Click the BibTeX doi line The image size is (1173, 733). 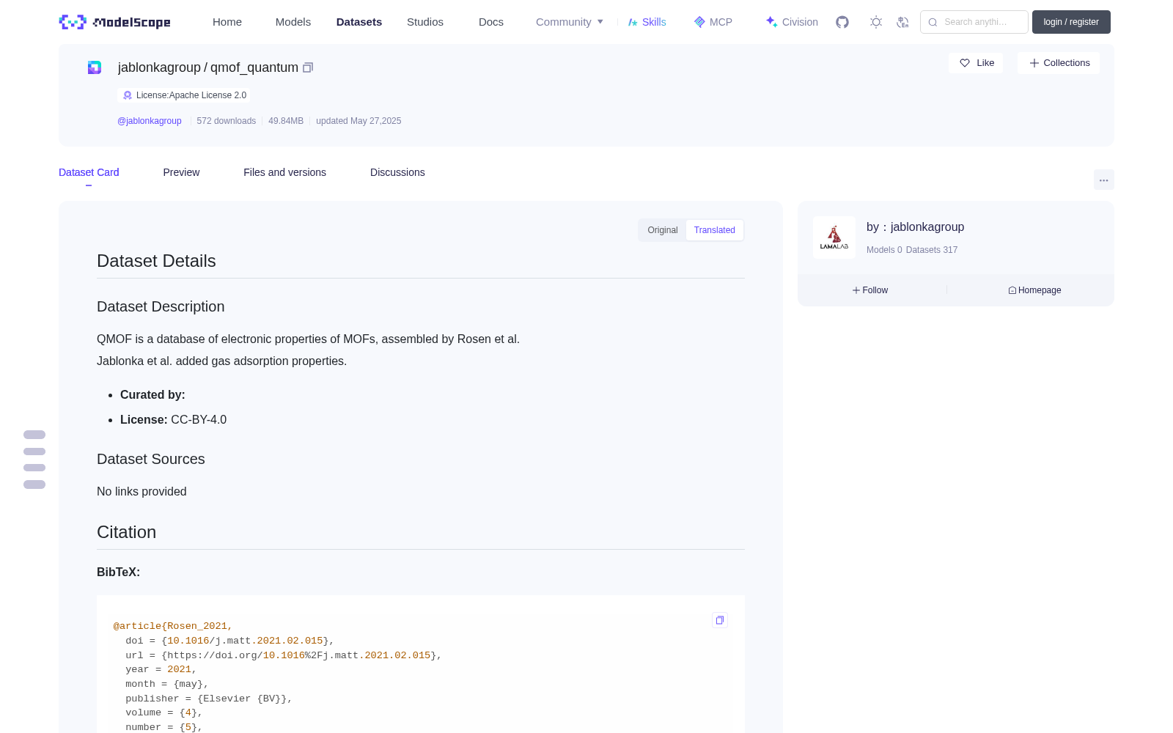(x=229, y=641)
